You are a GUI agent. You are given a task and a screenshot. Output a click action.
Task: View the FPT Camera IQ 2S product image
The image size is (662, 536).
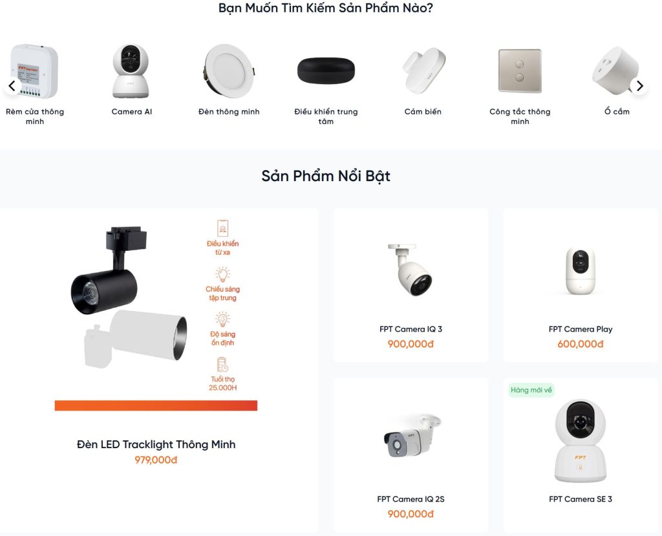pos(412,436)
